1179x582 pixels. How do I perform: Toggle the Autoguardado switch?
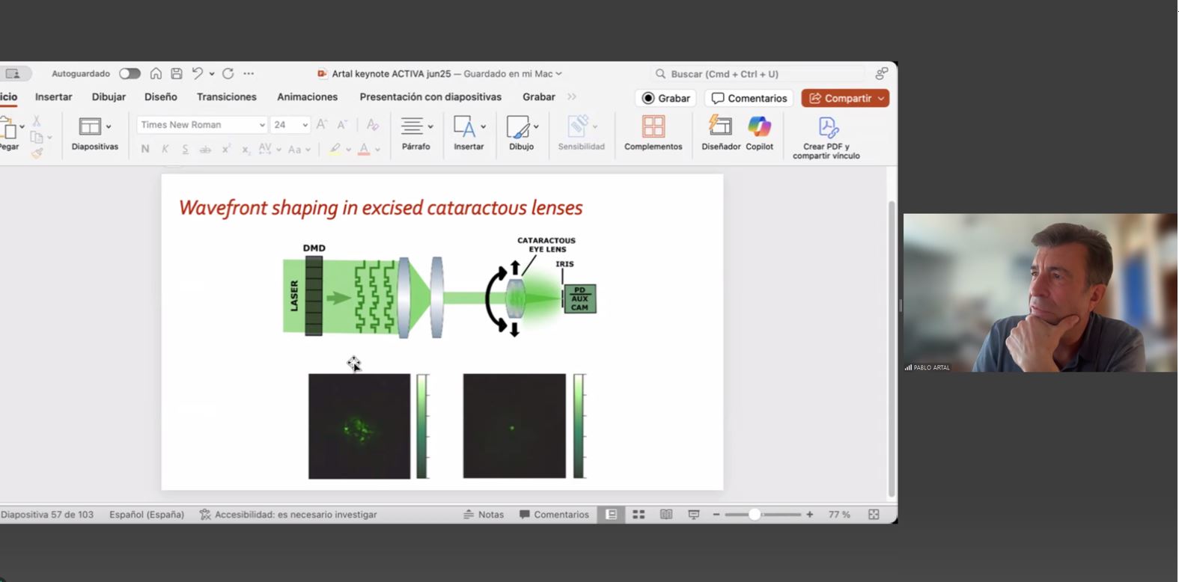pos(130,73)
